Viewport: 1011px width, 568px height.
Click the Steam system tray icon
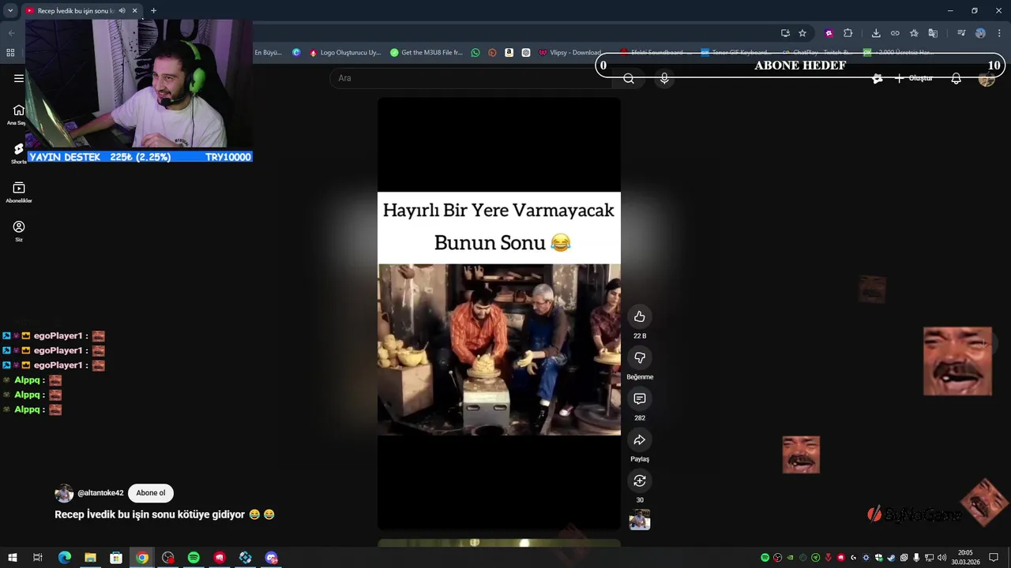click(891, 558)
